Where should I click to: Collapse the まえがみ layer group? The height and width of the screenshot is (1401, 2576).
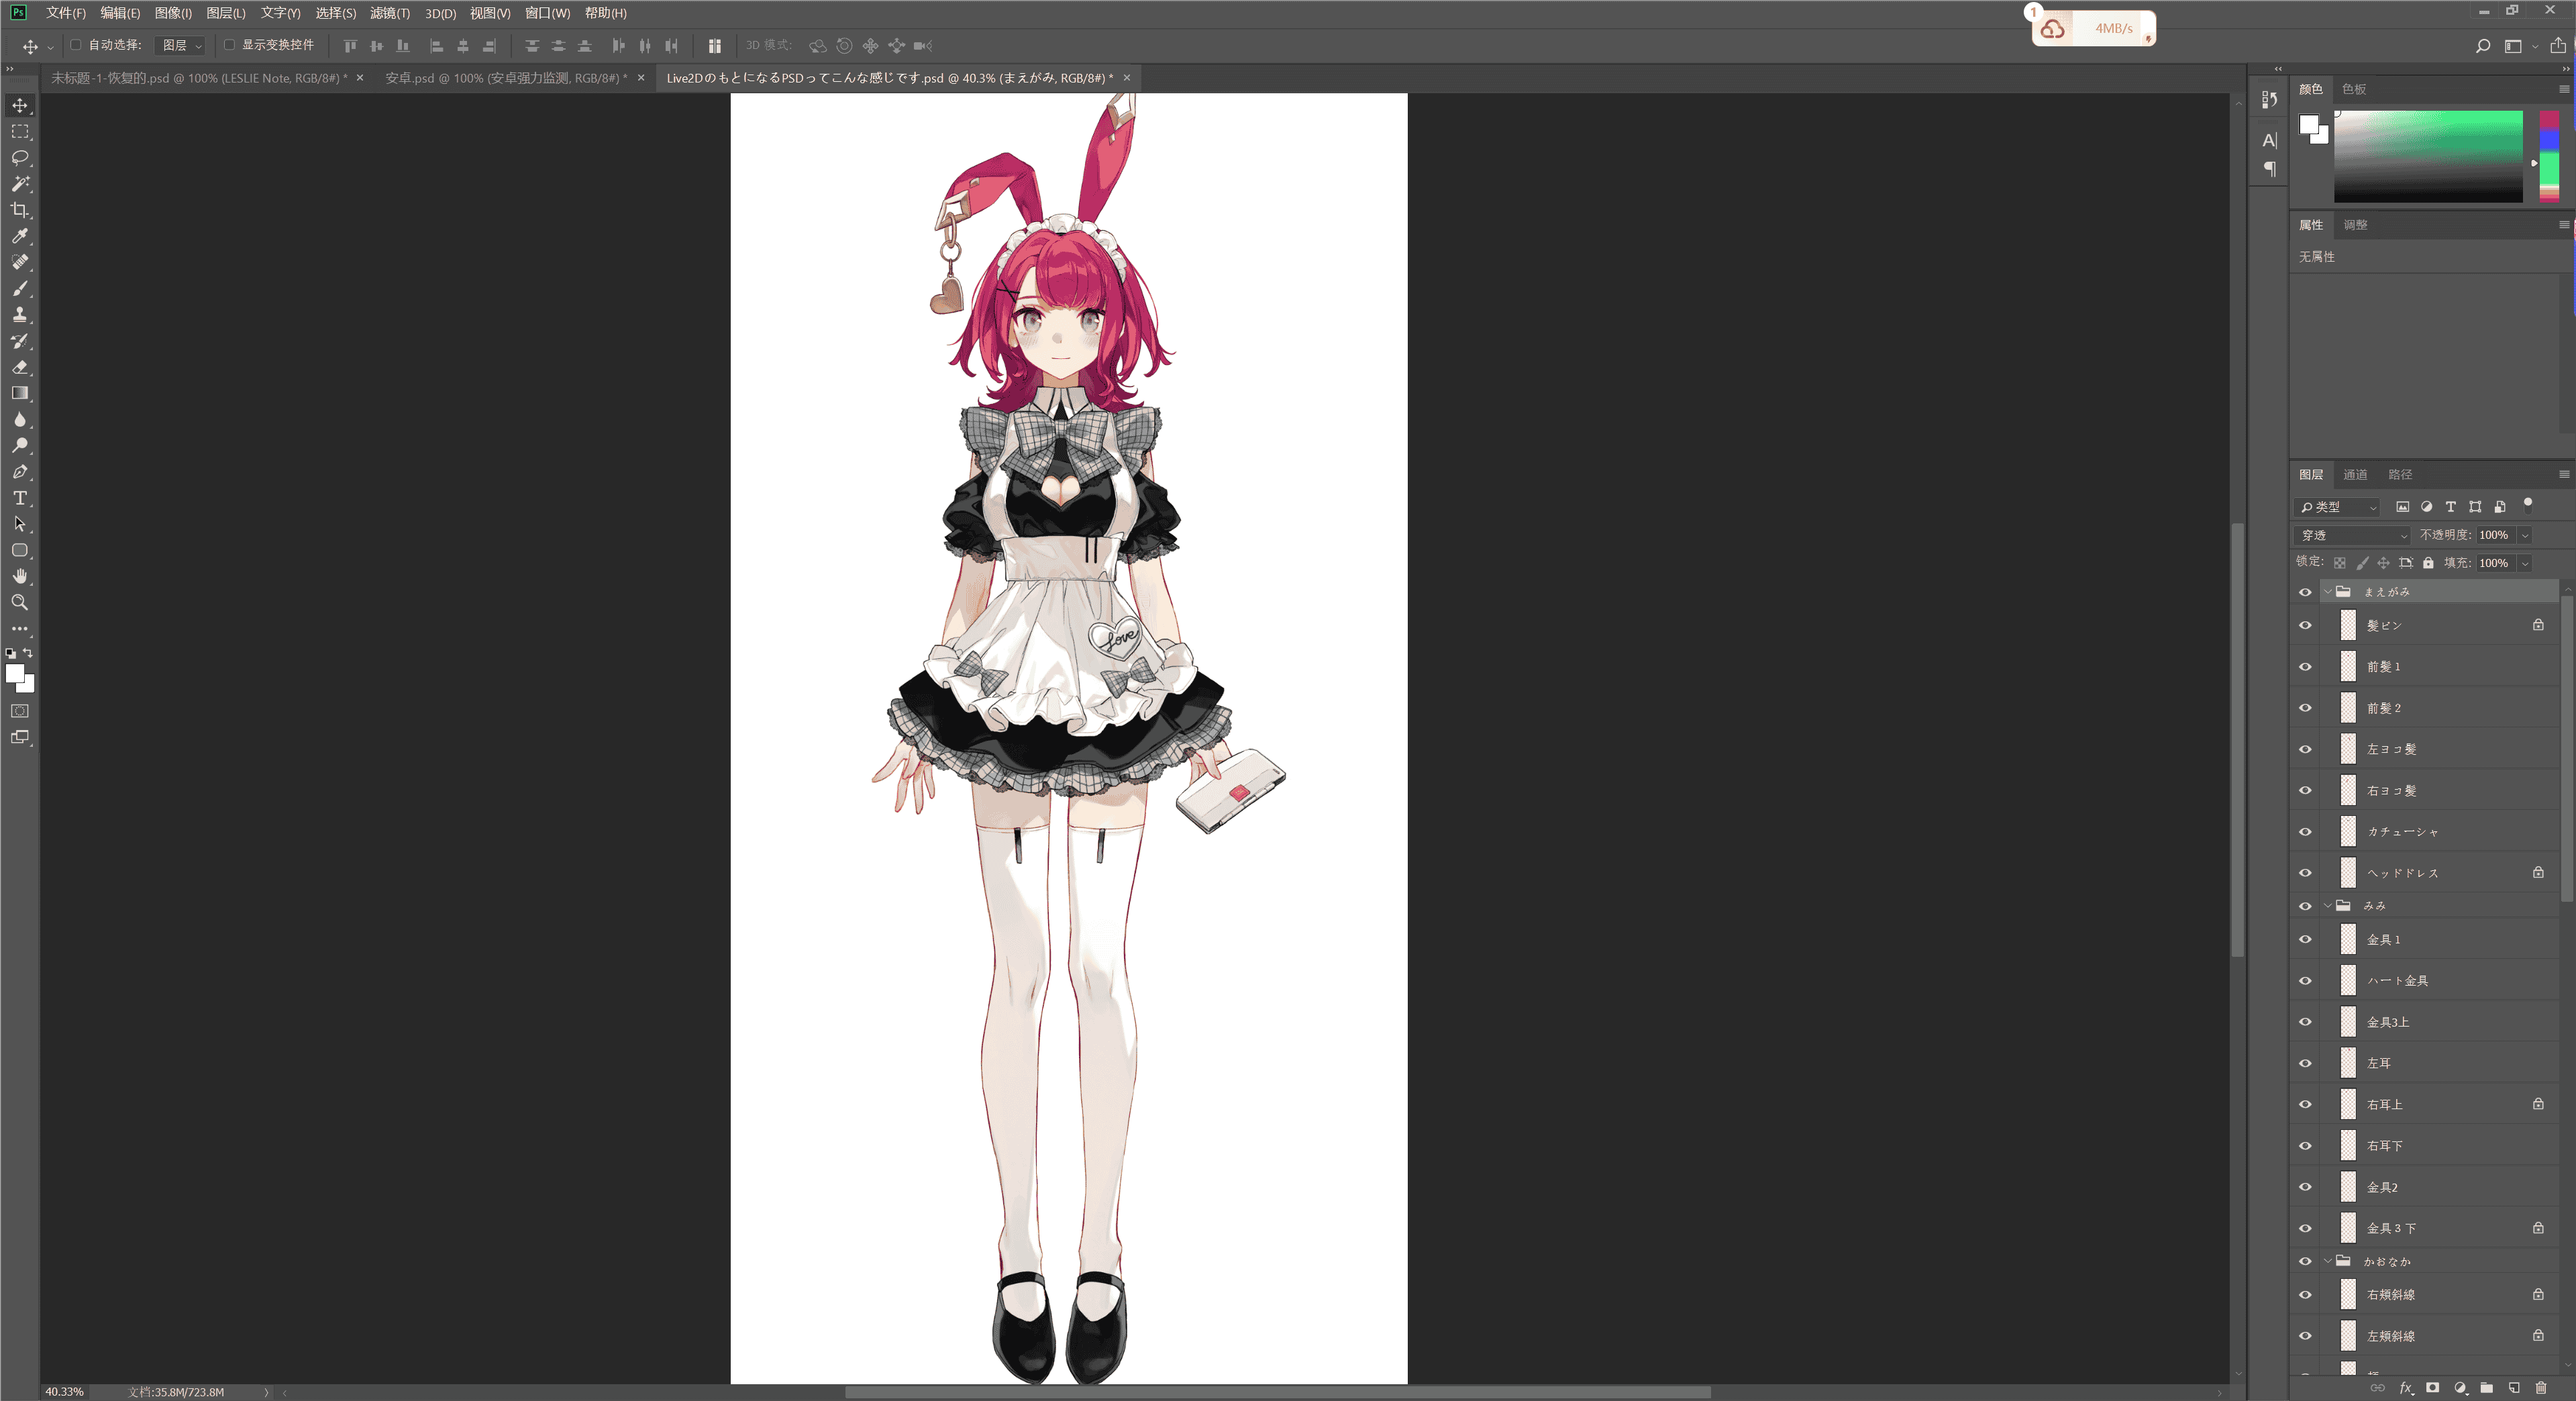[2328, 592]
